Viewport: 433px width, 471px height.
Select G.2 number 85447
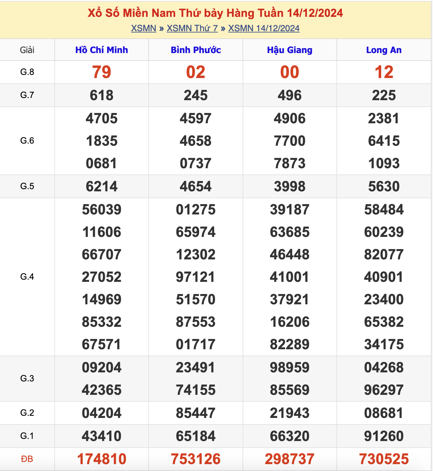click(x=196, y=413)
